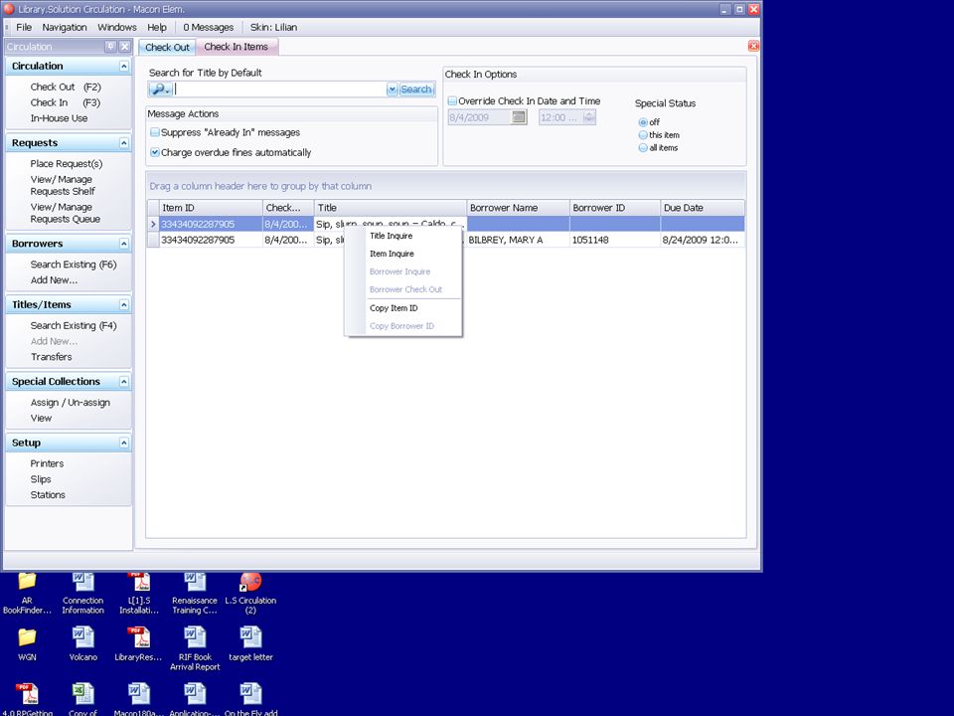Click Skin: Lilian in menu bar
The width and height of the screenshot is (954, 716).
click(274, 28)
